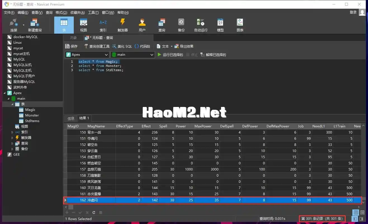Open the 文件(F) menu
The width and height of the screenshot is (368, 224).
(9, 13)
